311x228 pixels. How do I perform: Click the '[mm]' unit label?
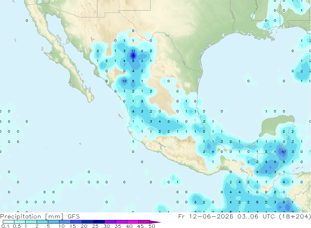[54, 216]
